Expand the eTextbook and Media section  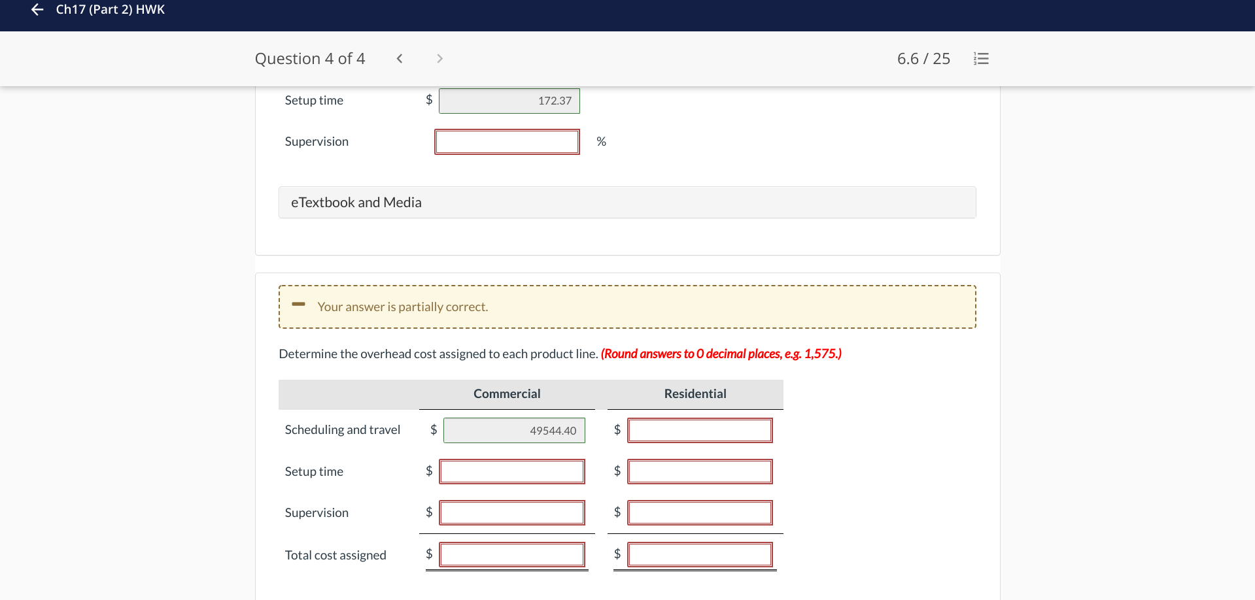[627, 203]
